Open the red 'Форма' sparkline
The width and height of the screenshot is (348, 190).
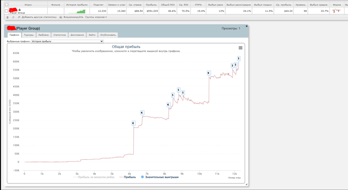click(337, 10)
